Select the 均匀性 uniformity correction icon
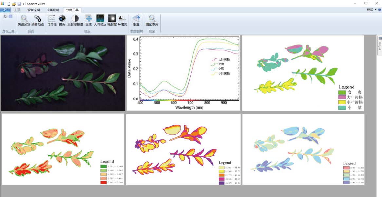The image size is (382, 197). click(x=52, y=19)
